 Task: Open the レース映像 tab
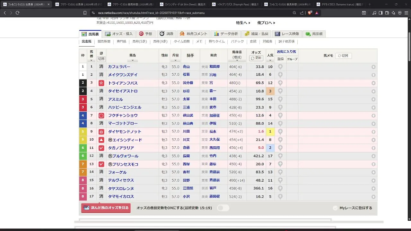[x=286, y=34]
